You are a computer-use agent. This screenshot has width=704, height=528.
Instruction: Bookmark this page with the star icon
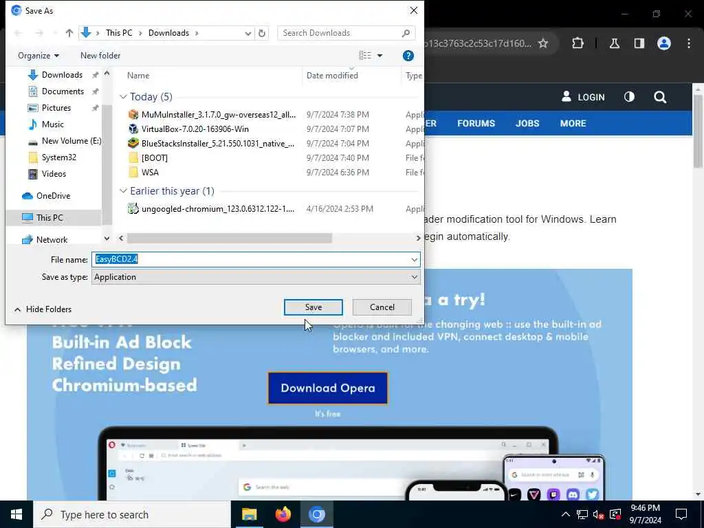pos(543,43)
